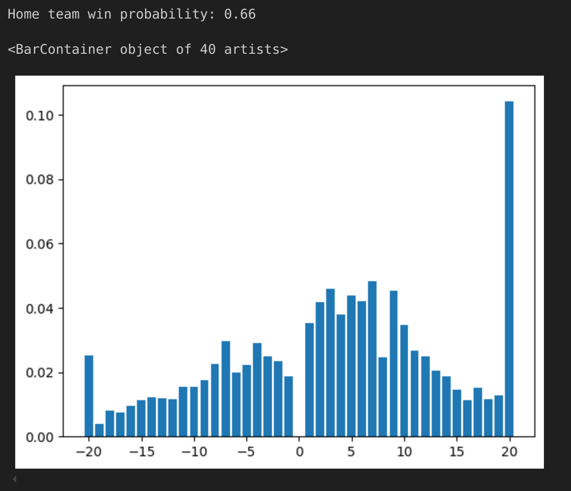Click the 0.10 y-axis tick label
The height and width of the screenshot is (491, 571).
tap(41, 116)
